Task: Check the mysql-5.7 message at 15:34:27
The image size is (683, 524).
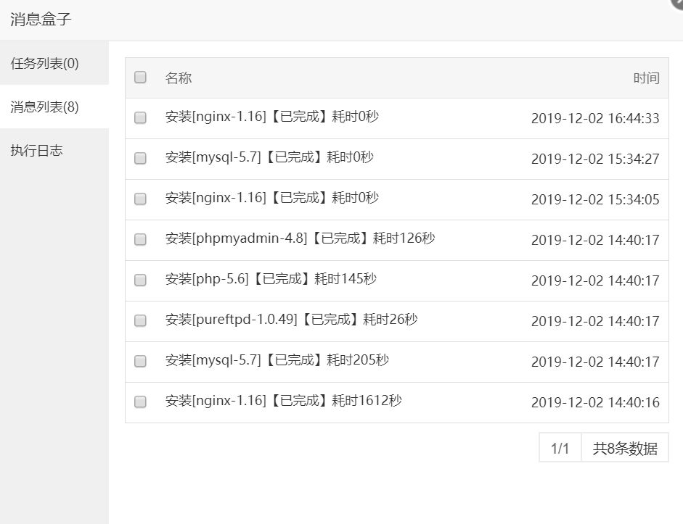Action: tap(141, 158)
